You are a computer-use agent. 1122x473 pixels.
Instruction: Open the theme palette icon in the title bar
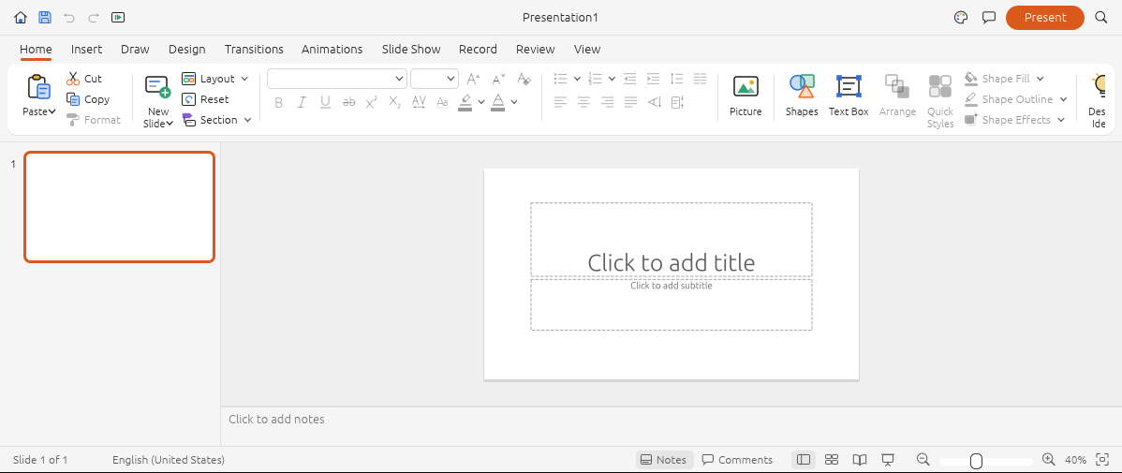pos(961,17)
